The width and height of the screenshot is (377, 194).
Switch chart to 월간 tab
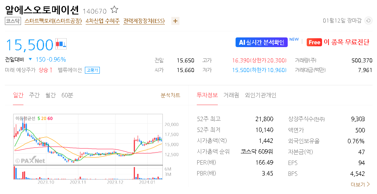click(x=51, y=95)
